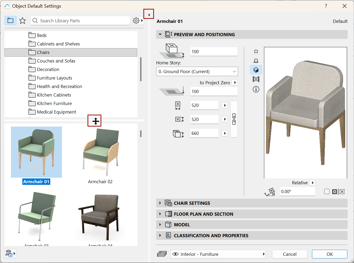Screen dimensions: 354x263
Task: Switch to folder view of library
Action: (x=10, y=20)
